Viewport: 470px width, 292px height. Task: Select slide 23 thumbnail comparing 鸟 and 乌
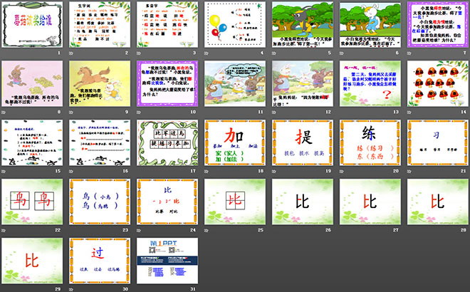pos(100,202)
